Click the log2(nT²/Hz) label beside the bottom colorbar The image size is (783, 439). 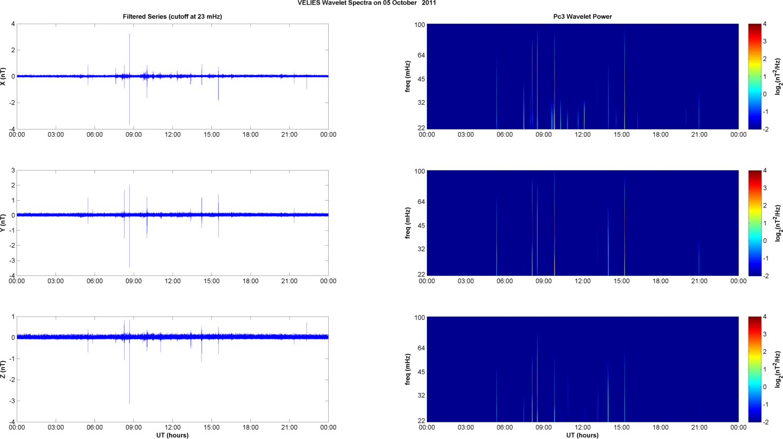click(x=778, y=369)
